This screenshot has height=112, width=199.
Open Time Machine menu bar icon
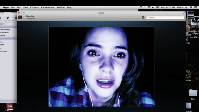pyautogui.click(x=141, y=7)
